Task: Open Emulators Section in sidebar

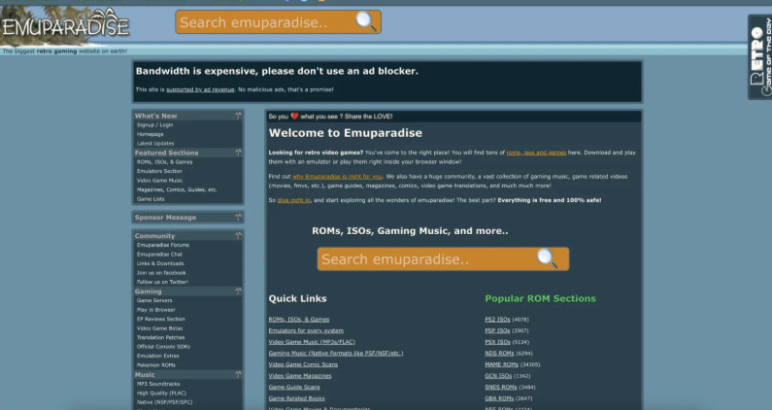Action: point(159,171)
